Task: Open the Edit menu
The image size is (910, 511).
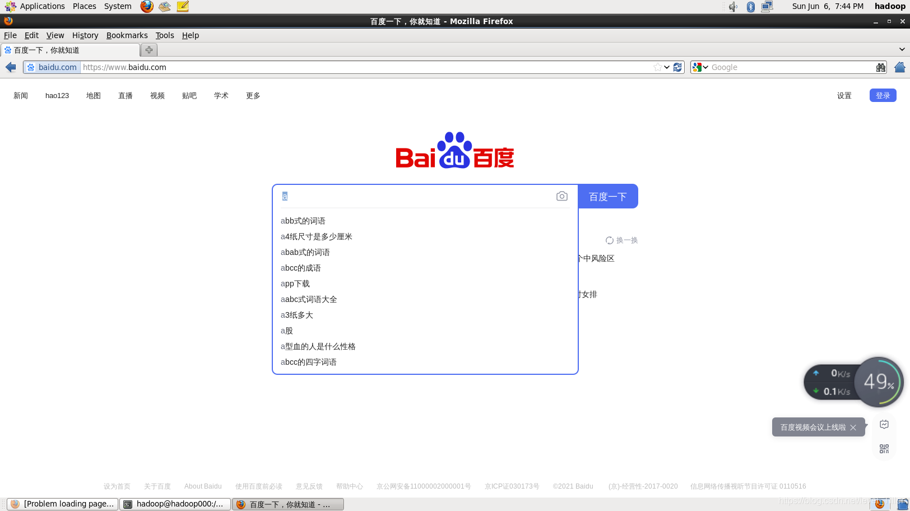Action: (x=31, y=35)
